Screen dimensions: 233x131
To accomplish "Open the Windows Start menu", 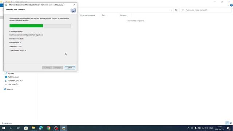I will [4, 128].
